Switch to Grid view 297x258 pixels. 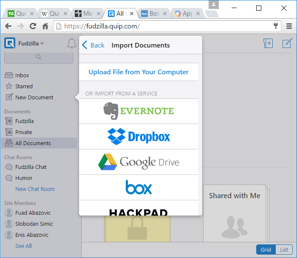266,250
